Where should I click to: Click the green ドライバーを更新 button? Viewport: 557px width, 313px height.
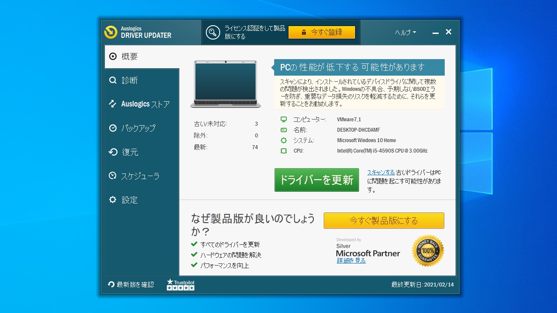pyautogui.click(x=317, y=180)
